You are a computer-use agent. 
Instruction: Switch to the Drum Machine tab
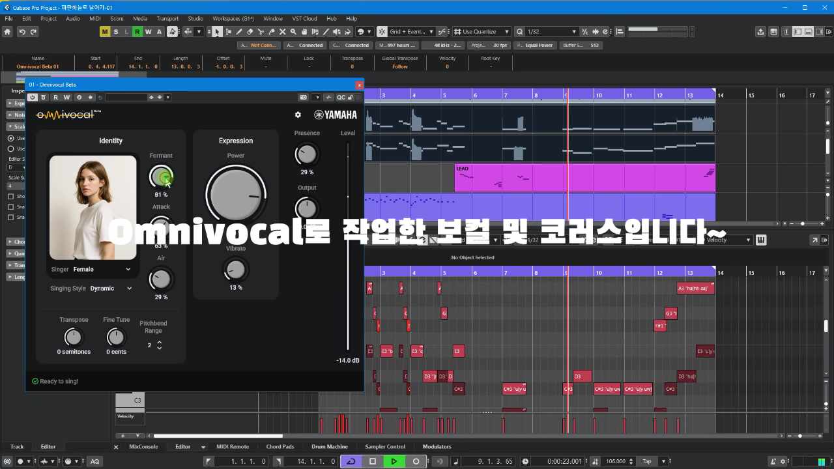point(330,447)
